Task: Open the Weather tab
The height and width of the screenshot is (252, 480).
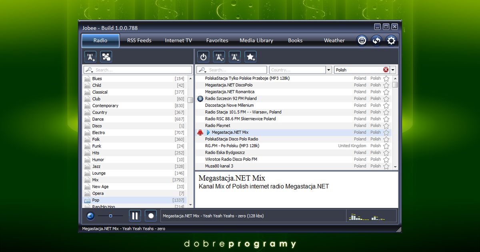Action: [334, 40]
